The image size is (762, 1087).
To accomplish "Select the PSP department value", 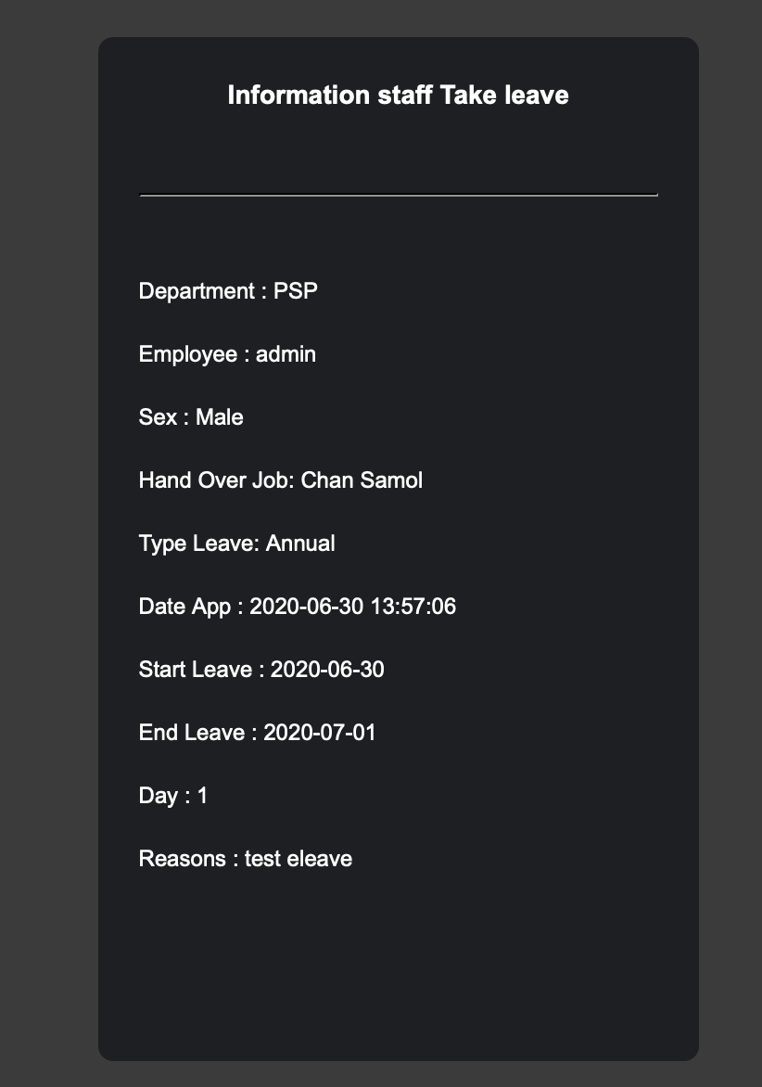I will 295,291.
